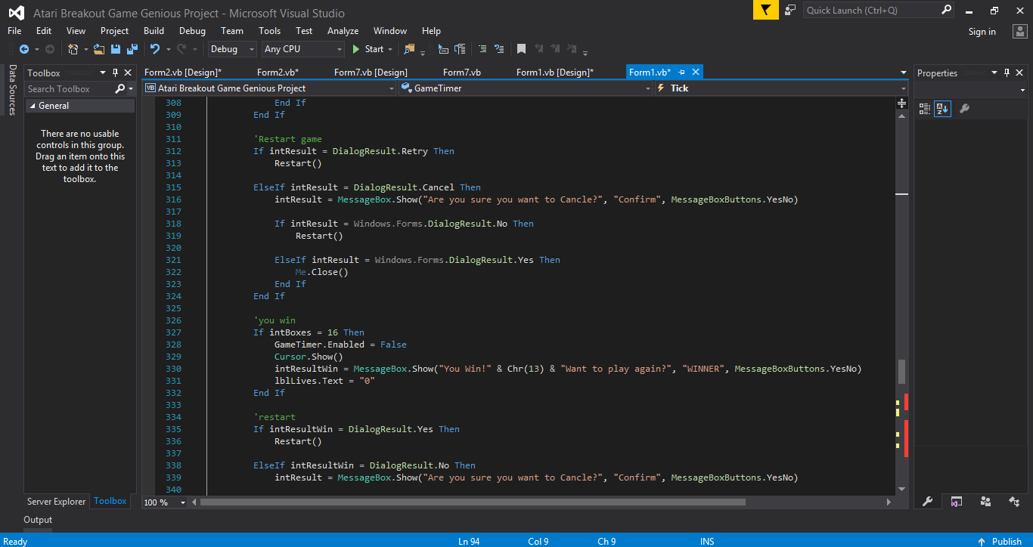Switch to the Form7.vb code tab
1033x547 pixels.
click(461, 73)
